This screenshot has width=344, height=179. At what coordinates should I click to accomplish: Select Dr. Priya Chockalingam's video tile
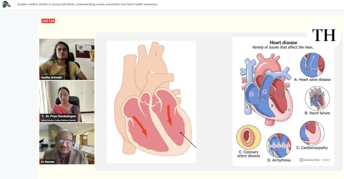click(x=67, y=101)
